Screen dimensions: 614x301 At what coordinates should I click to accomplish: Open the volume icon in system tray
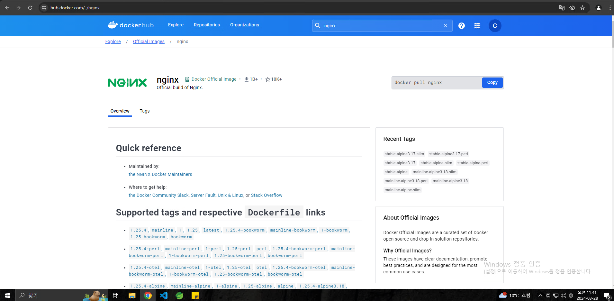tap(564, 296)
